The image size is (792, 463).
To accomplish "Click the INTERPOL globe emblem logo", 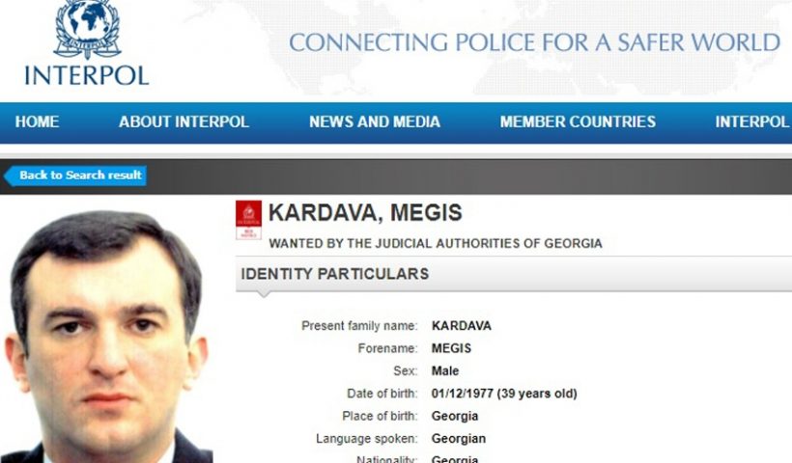I will pos(87,29).
